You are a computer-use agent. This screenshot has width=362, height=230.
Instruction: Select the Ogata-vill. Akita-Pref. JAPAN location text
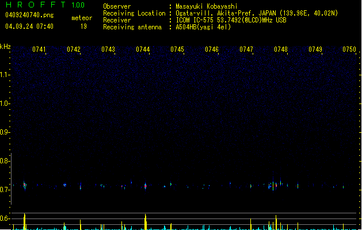tap(257, 13)
